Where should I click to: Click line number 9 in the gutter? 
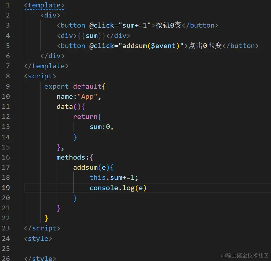point(8,86)
